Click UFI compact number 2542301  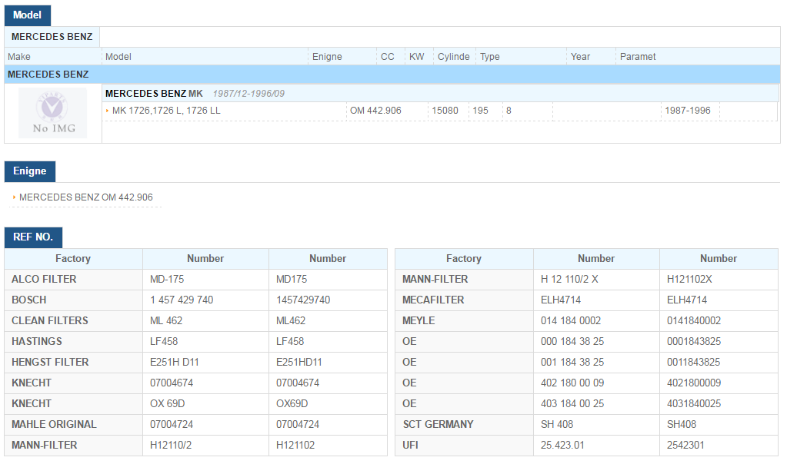tap(685, 446)
